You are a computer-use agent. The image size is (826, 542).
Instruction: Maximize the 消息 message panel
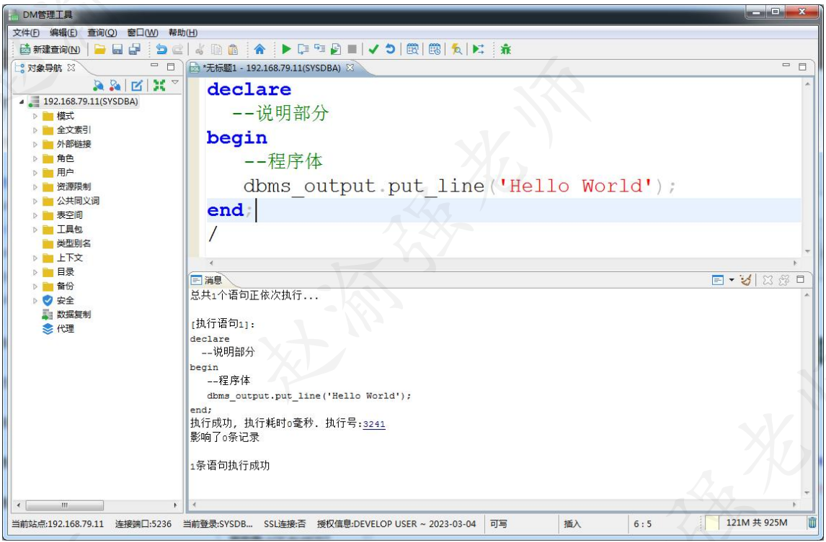800,279
